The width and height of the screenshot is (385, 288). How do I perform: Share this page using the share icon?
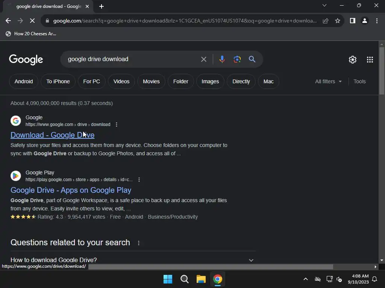326,21
